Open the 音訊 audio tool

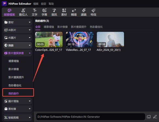click(x=54, y=12)
